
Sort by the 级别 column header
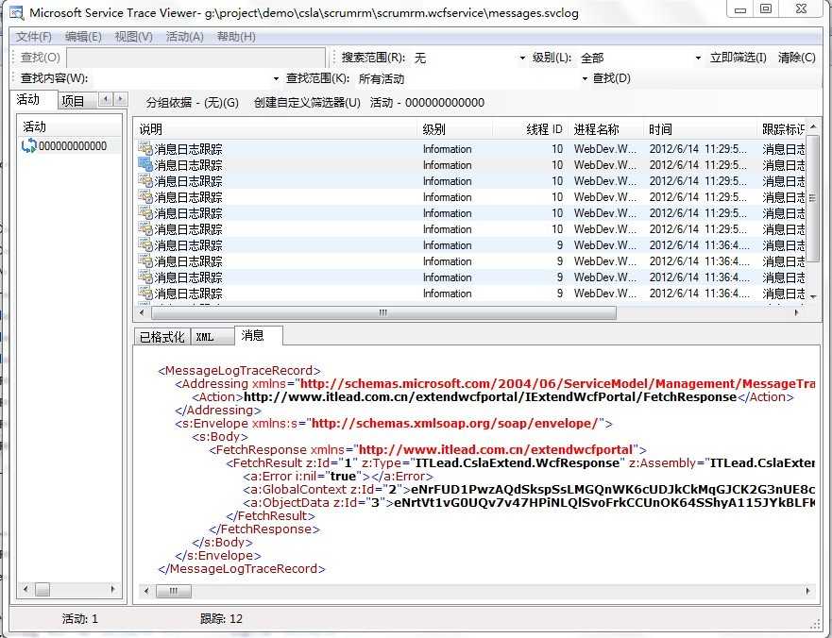pyautogui.click(x=455, y=129)
